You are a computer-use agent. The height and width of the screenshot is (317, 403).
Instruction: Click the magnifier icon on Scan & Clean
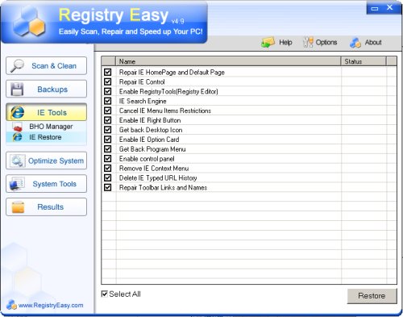(17, 65)
